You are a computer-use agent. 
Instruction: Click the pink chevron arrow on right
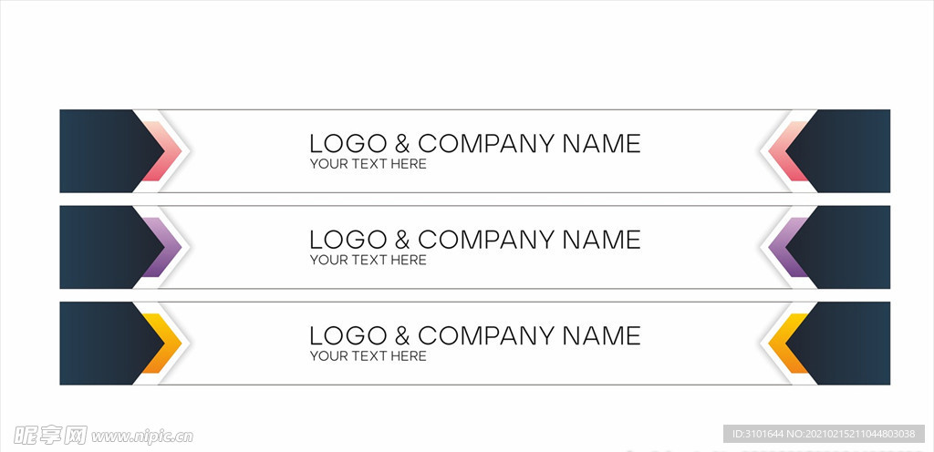coord(785,150)
